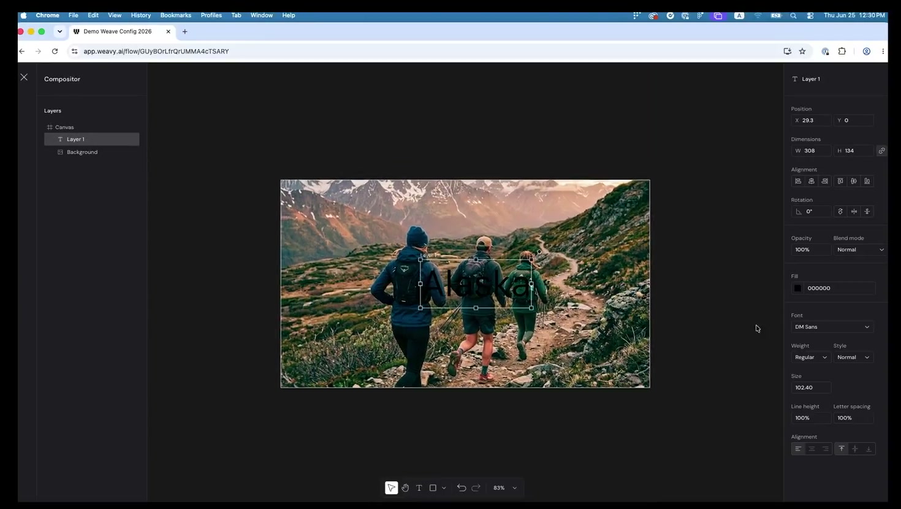
Task: Set text alignment to right
Action: [x=826, y=449]
